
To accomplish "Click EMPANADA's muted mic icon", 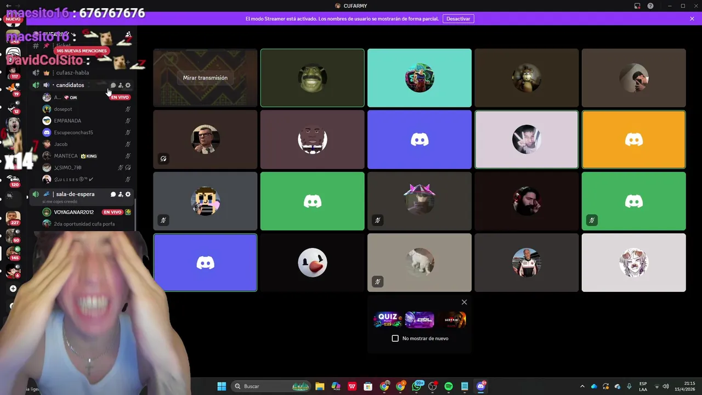I will 128,121.
